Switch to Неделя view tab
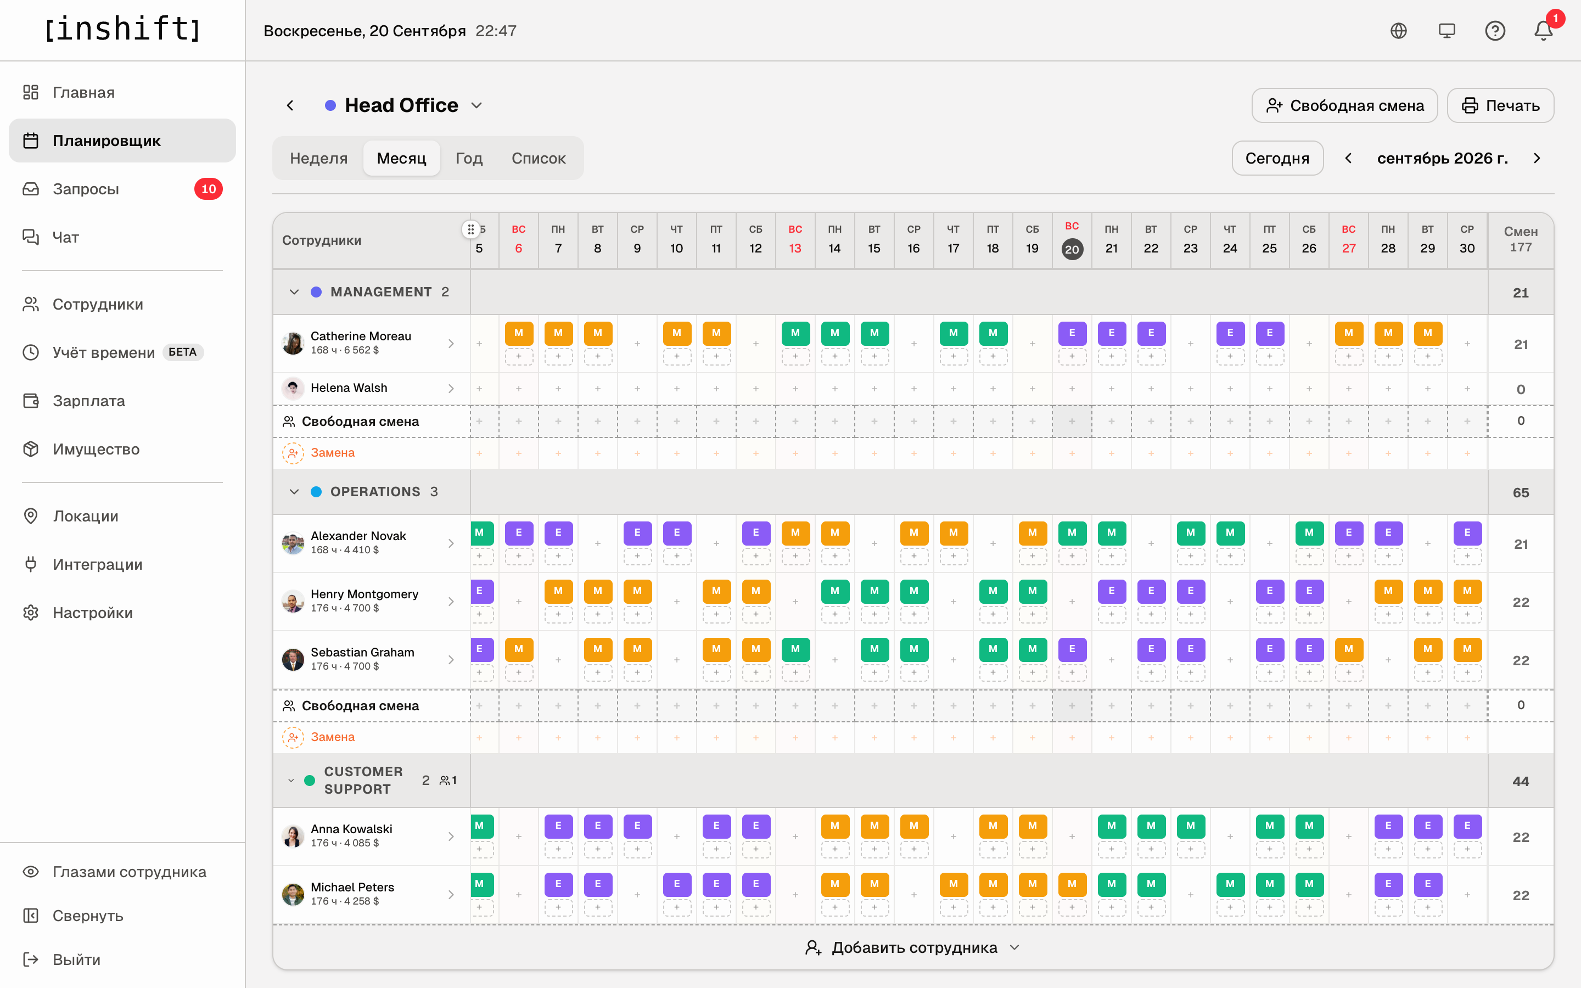This screenshot has width=1581, height=988. [x=319, y=158]
